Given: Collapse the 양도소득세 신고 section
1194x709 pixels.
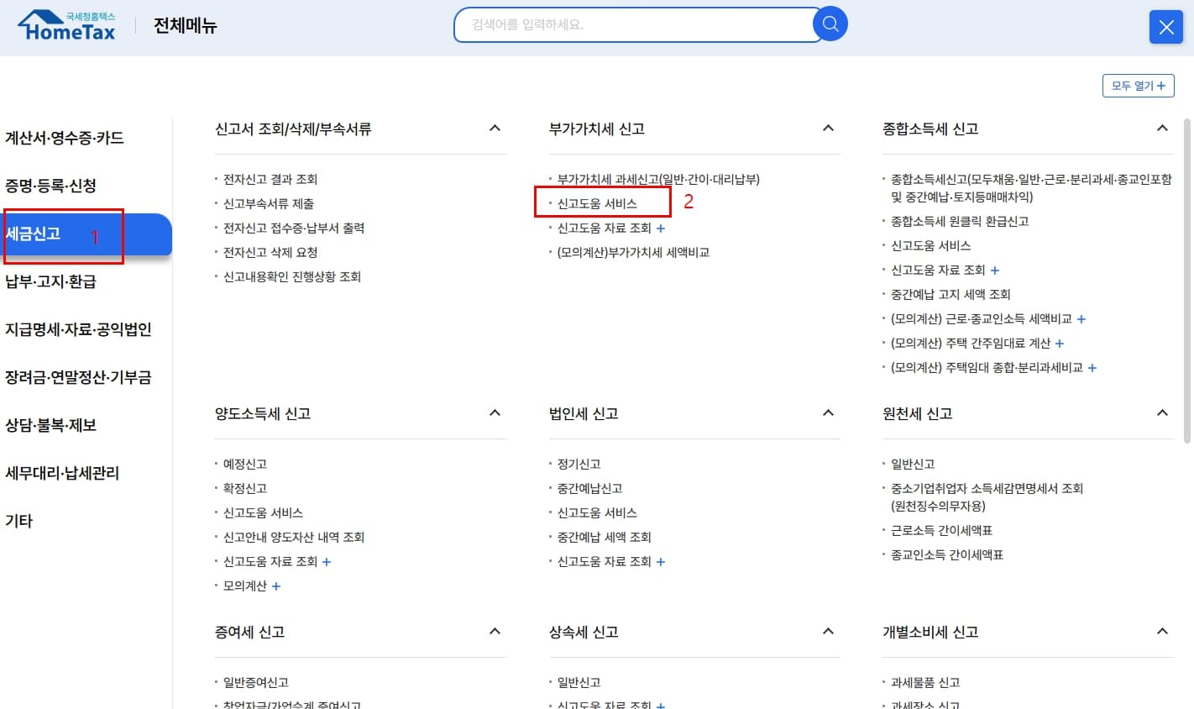Looking at the screenshot, I should click(x=494, y=412).
